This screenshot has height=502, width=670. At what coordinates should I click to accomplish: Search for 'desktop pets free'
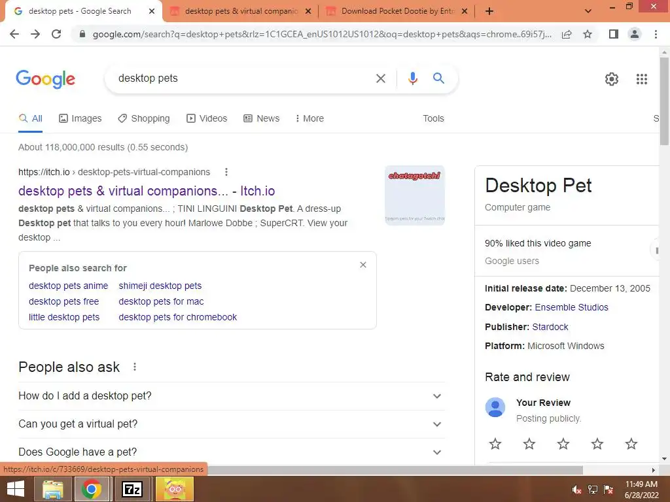click(63, 301)
